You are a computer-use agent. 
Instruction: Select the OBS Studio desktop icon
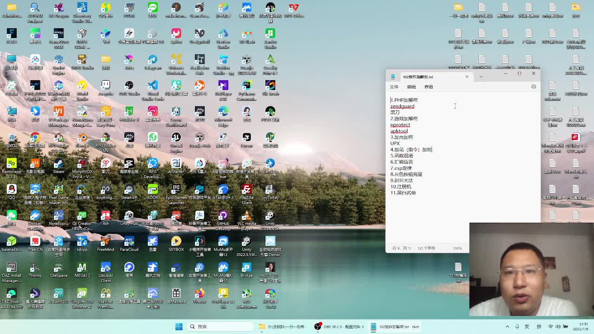click(129, 88)
